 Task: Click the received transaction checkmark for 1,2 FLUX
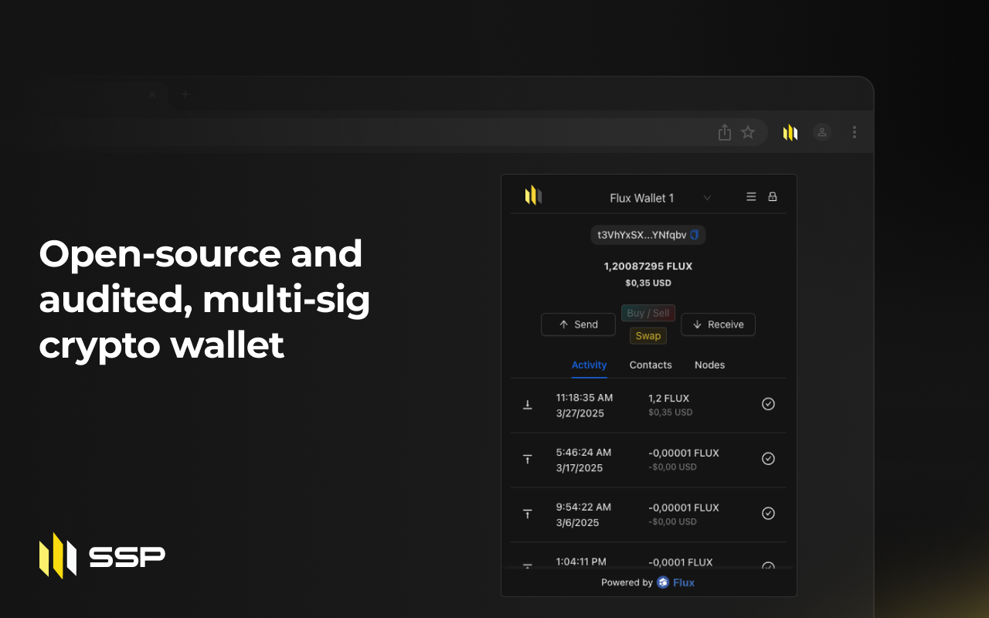click(x=768, y=404)
